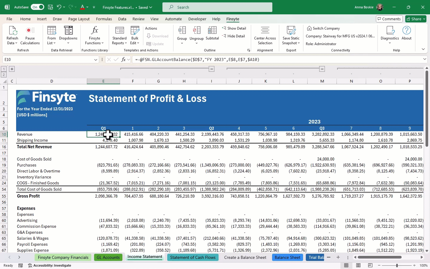Screen dimensions: 430x269
Task: Open the GL Accounts sheet tab
Action: pyautogui.click(x=108, y=257)
